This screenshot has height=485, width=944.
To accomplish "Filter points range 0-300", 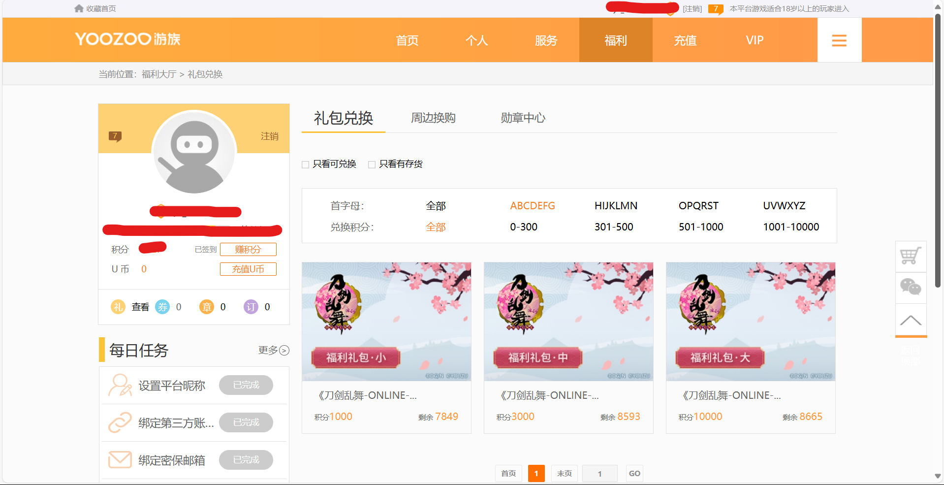I will pos(524,227).
